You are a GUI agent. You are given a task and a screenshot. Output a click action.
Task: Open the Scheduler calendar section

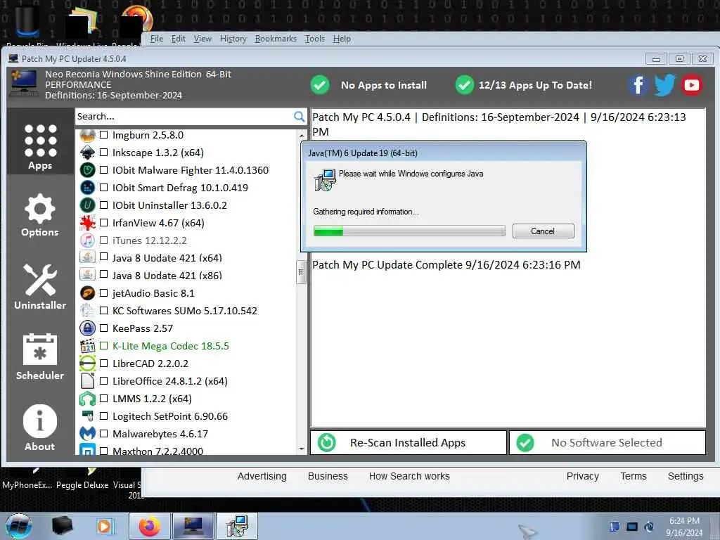tap(40, 356)
